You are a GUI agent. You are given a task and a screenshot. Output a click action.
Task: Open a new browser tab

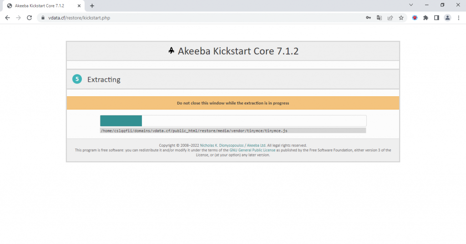coord(92,6)
